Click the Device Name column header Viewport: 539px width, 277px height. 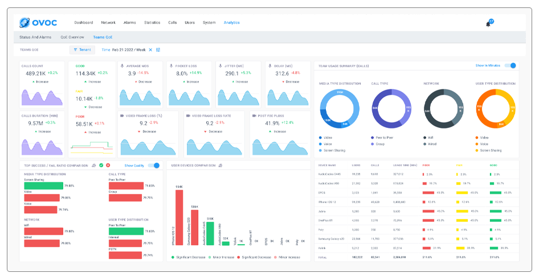click(x=327, y=166)
